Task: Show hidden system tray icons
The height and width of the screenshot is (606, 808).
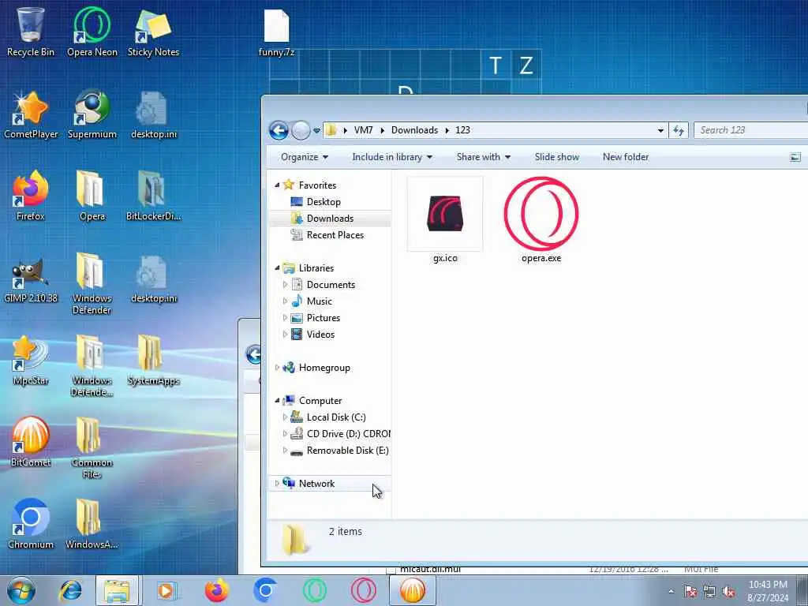Action: [x=671, y=592]
